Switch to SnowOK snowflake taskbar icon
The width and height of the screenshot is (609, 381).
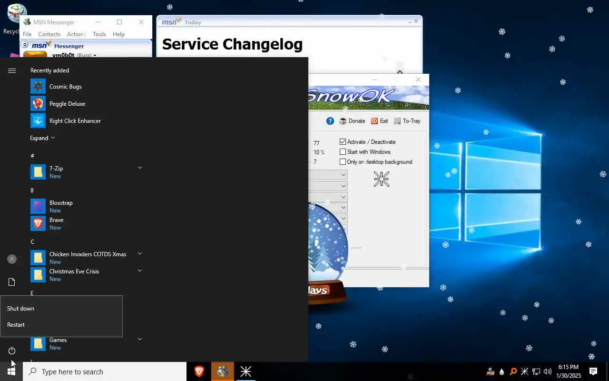point(246,371)
